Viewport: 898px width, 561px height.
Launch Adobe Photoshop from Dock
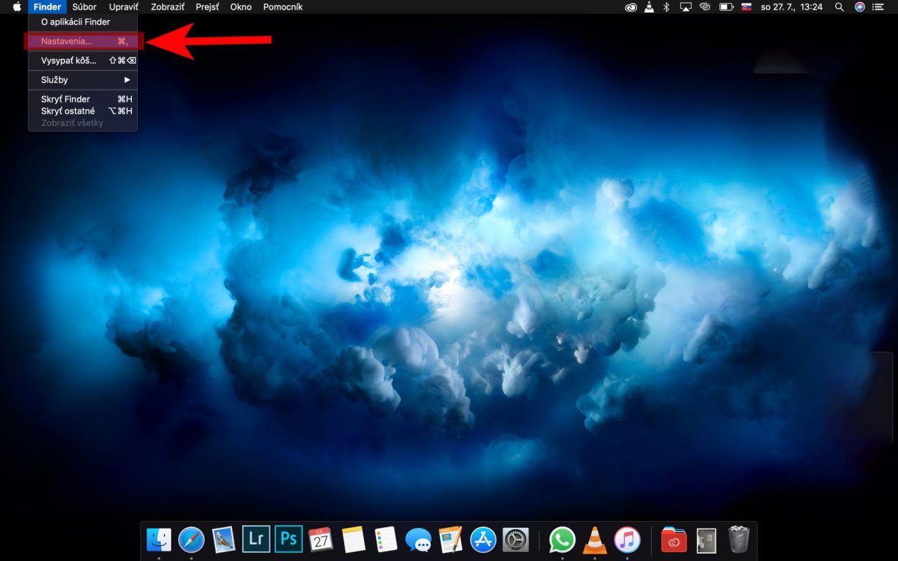289,539
